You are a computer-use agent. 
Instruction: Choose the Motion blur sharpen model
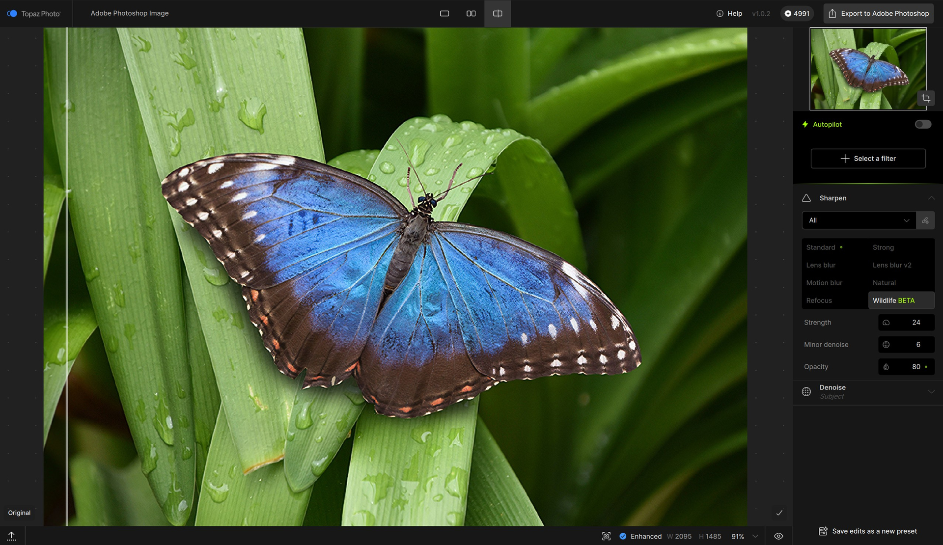tap(824, 283)
